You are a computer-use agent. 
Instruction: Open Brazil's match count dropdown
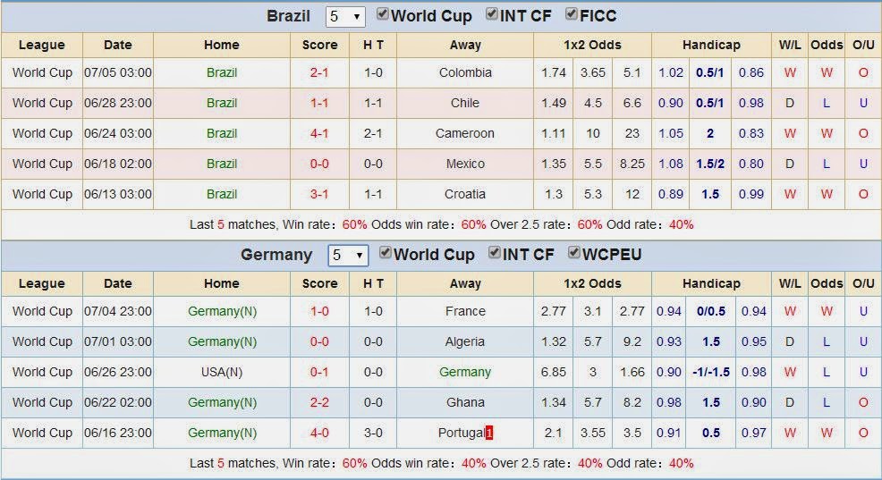[x=345, y=17]
